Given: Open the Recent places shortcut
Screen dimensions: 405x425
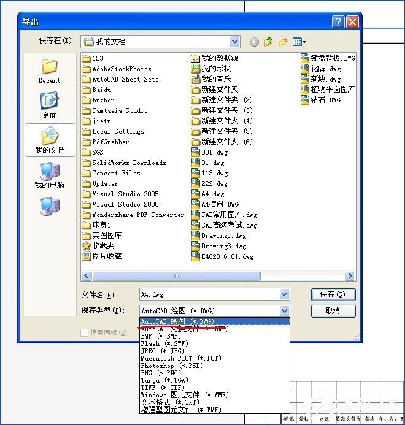Looking at the screenshot, I should [49, 72].
